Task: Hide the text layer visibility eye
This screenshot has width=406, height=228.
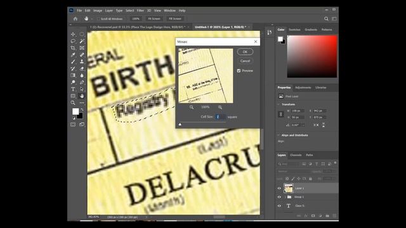Action: coord(279,206)
